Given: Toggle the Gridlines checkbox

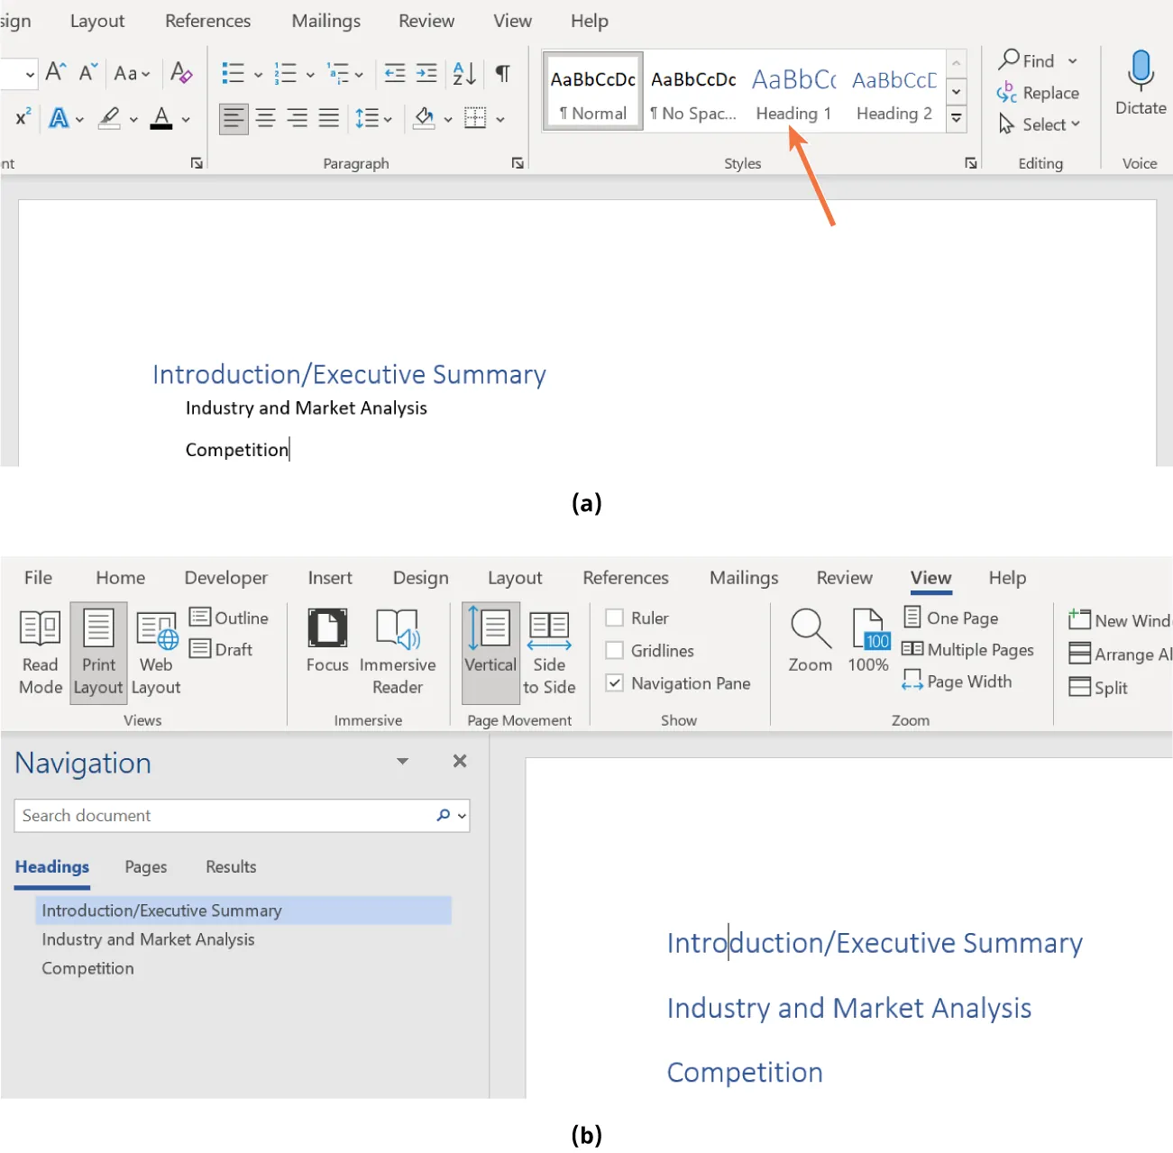Looking at the screenshot, I should click(x=614, y=650).
